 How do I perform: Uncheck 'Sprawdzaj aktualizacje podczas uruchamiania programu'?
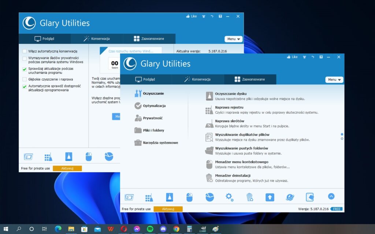(25, 69)
